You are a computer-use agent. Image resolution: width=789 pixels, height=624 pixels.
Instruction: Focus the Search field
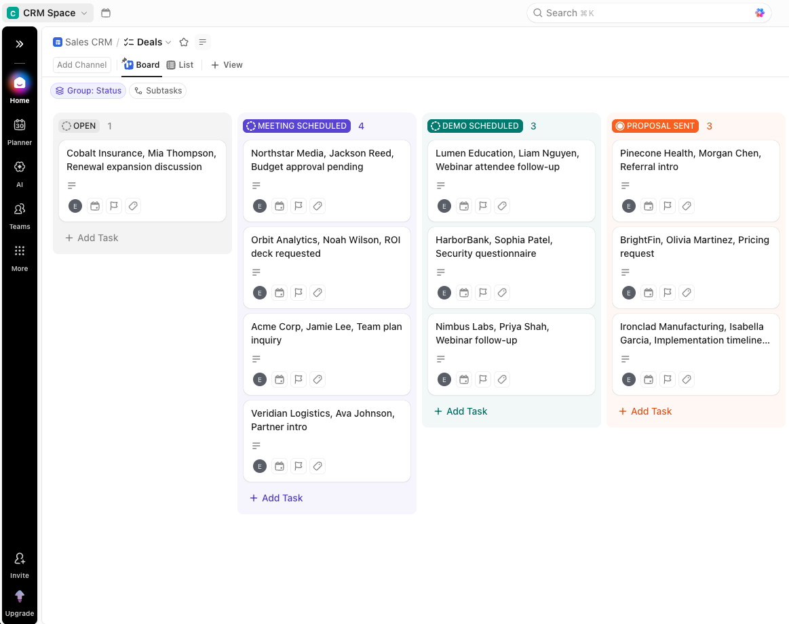(x=649, y=13)
